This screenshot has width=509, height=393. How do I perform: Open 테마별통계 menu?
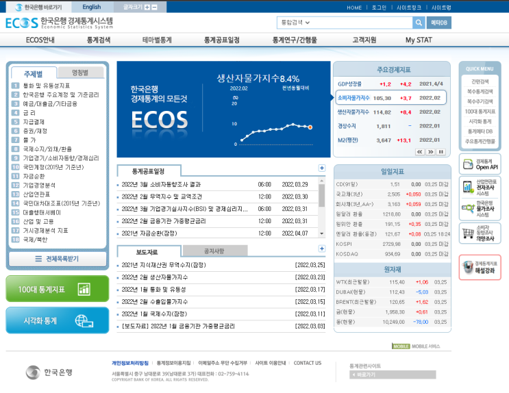point(157,40)
